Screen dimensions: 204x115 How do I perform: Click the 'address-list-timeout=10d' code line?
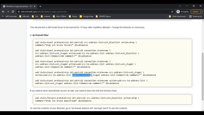(63, 56)
